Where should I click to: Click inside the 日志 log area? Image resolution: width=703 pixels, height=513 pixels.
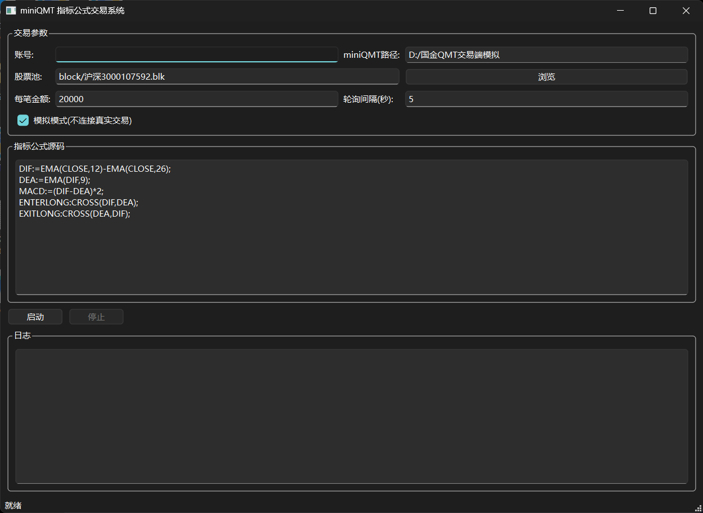click(x=351, y=416)
